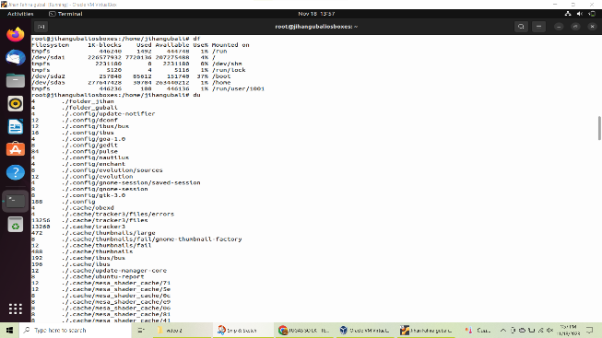Click the './.config/pulse' line

coord(89,151)
